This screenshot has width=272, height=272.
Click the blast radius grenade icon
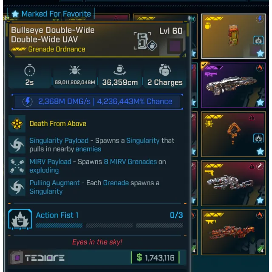(x=120, y=70)
